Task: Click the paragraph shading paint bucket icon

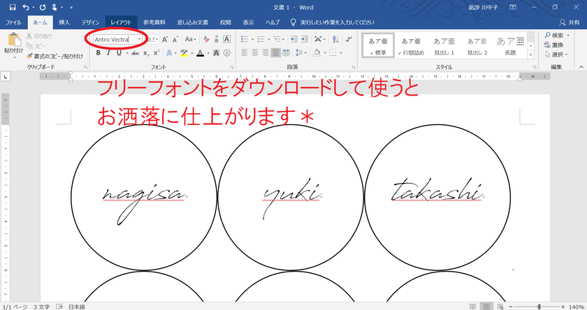Action: tap(317, 53)
